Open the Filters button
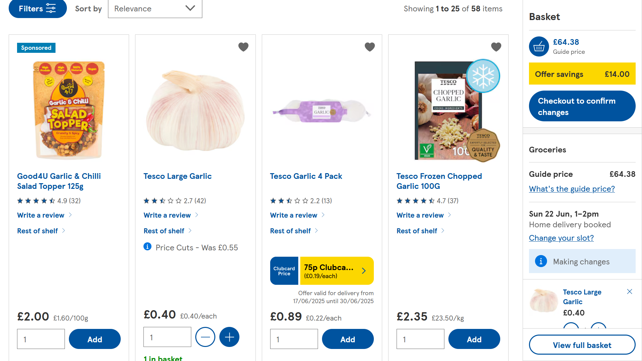The image size is (642, 361). tap(37, 9)
